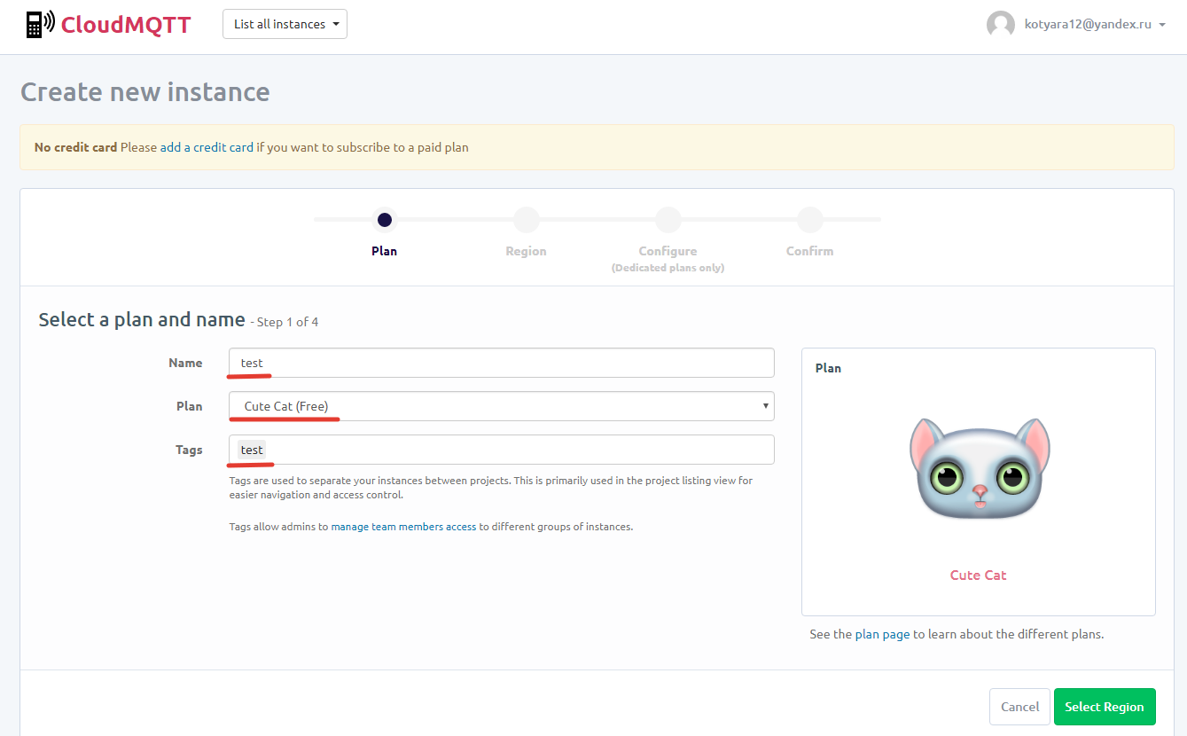The image size is (1187, 736).
Task: Visit the plan page link
Action: coord(882,635)
